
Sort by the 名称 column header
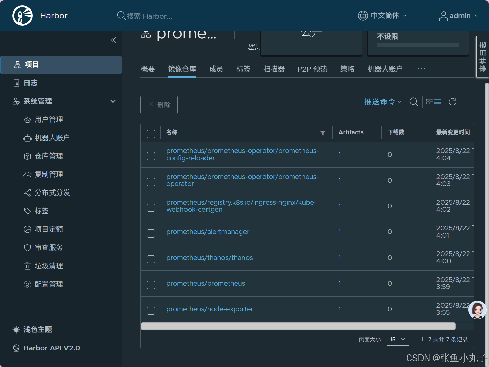[x=172, y=132]
